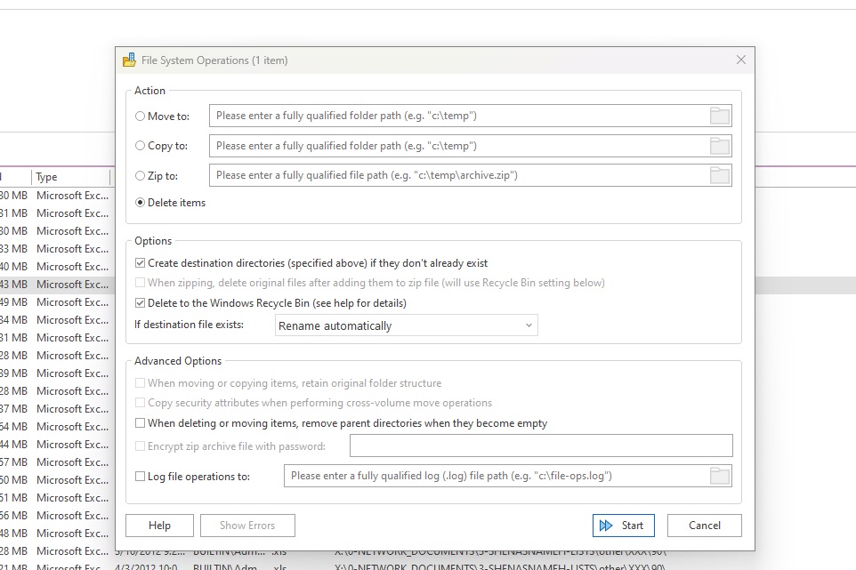Open the If destination file exists dropdown
856x570 pixels.
point(406,325)
